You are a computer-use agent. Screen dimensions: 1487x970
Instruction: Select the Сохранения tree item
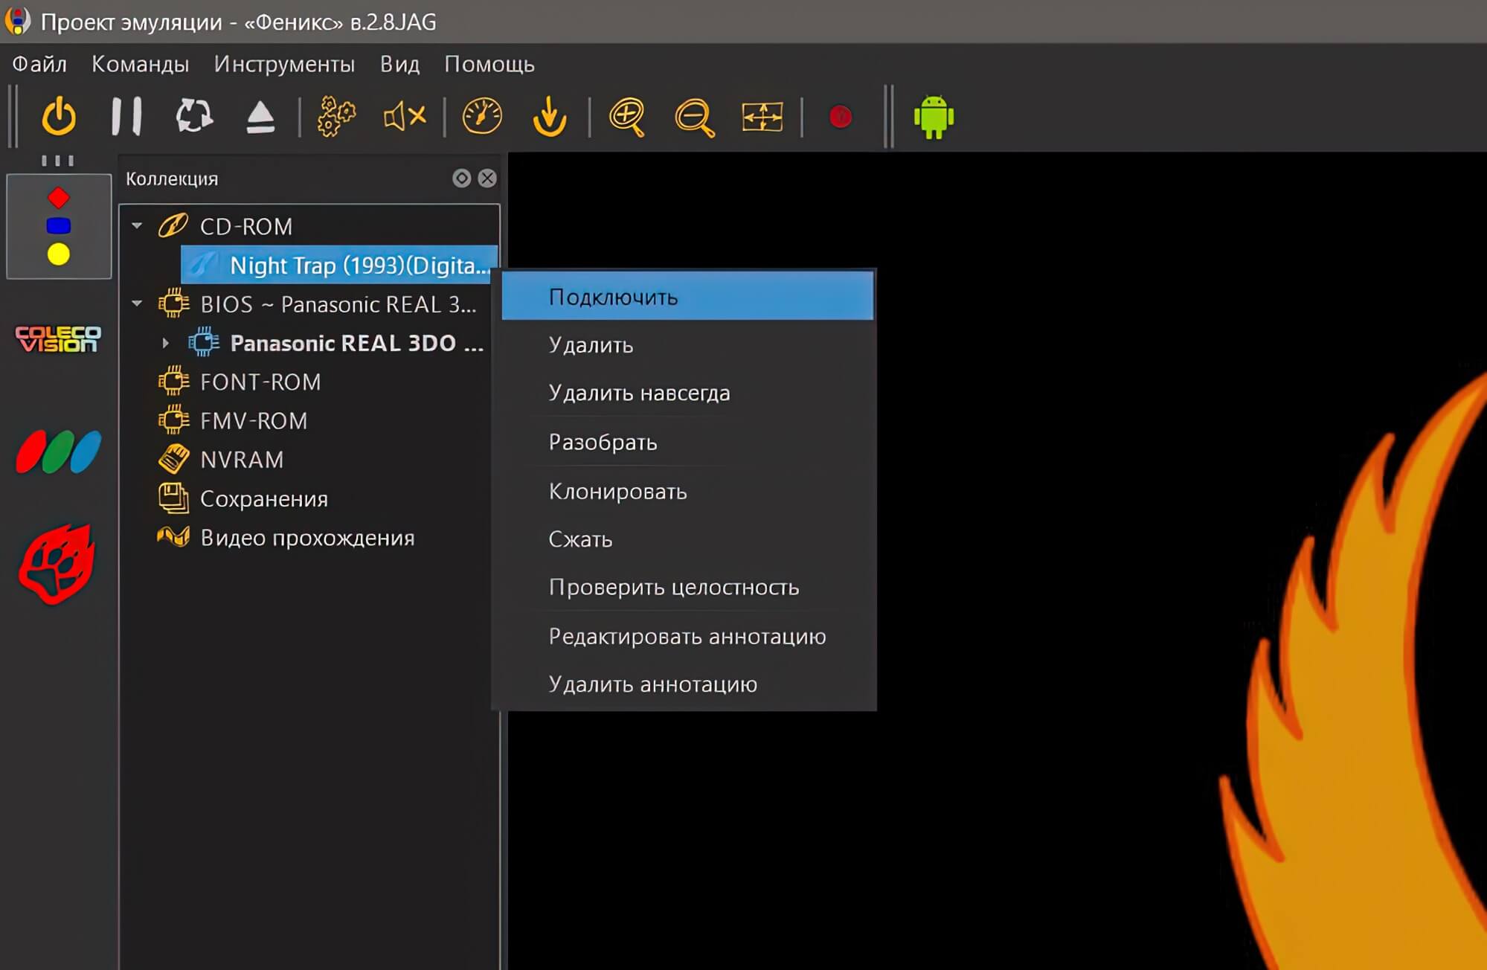pos(264,498)
